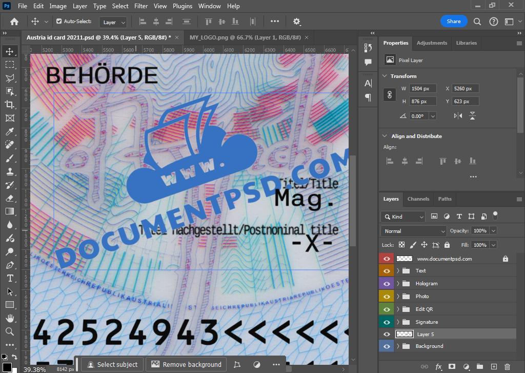Screen dimensions: 525x373
Task: Select the Brush tool
Action: tap(10, 158)
